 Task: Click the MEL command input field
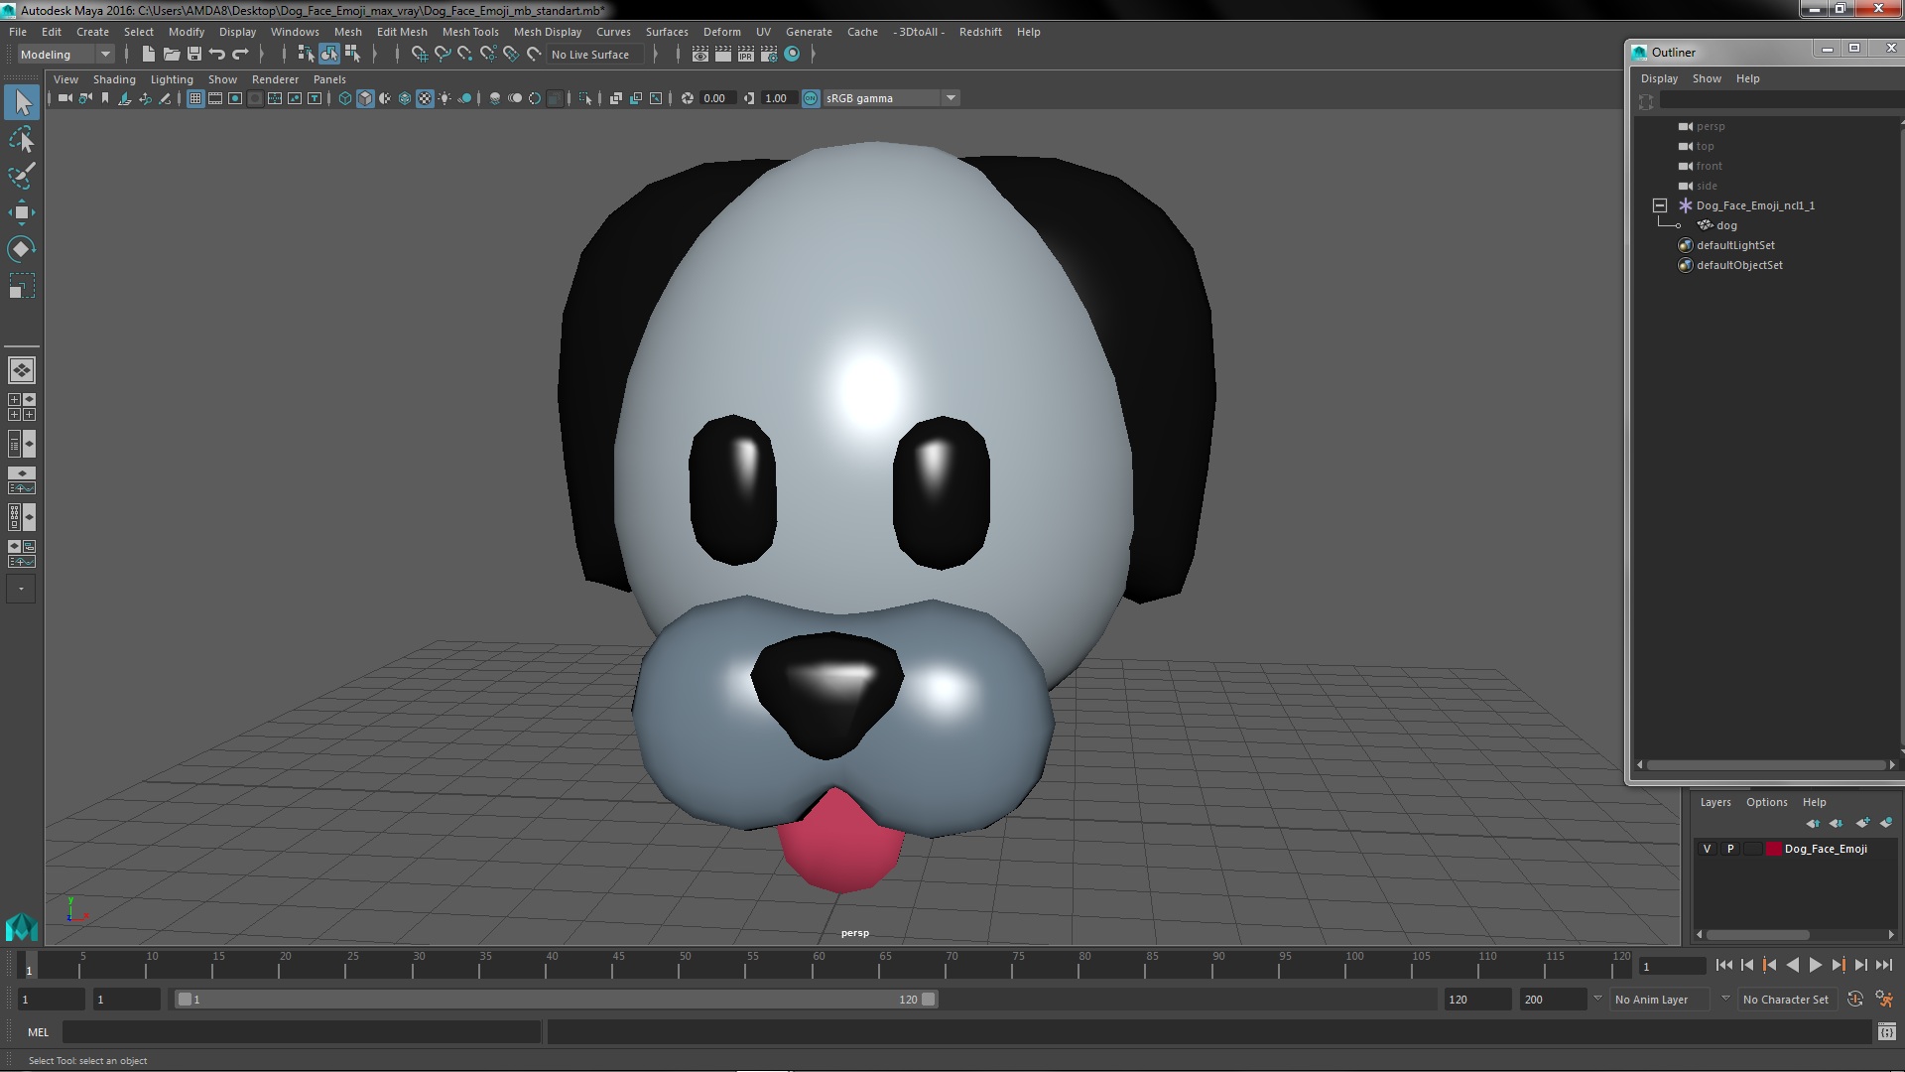302,1032
